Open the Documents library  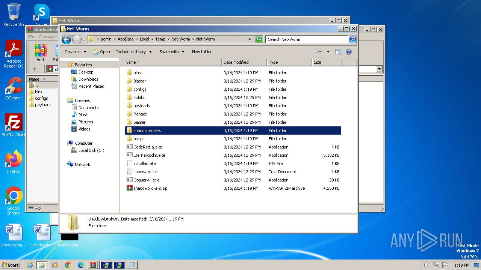point(88,108)
